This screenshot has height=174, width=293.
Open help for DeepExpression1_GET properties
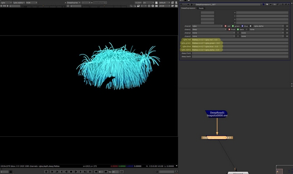(283, 4)
